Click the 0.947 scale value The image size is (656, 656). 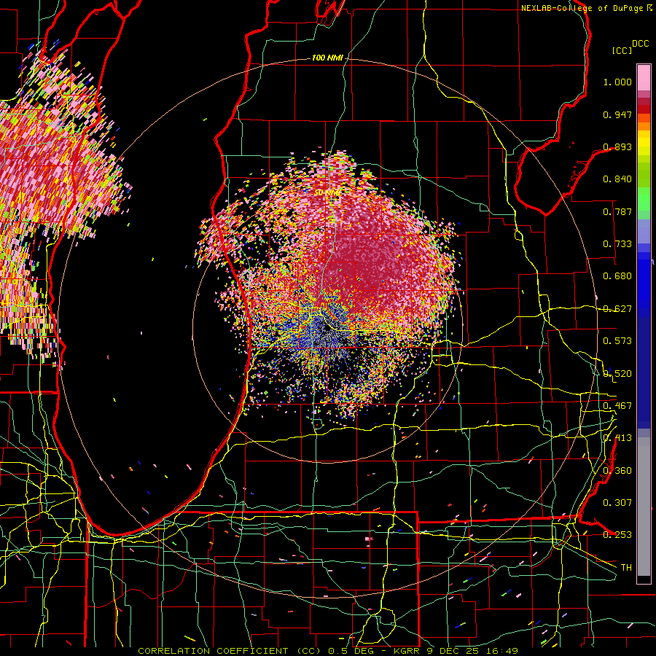pos(617,114)
